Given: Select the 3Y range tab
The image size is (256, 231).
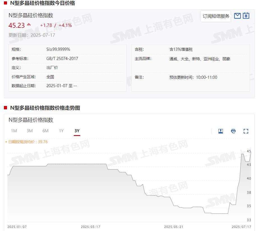Looking at the screenshot, I should coord(77,131).
